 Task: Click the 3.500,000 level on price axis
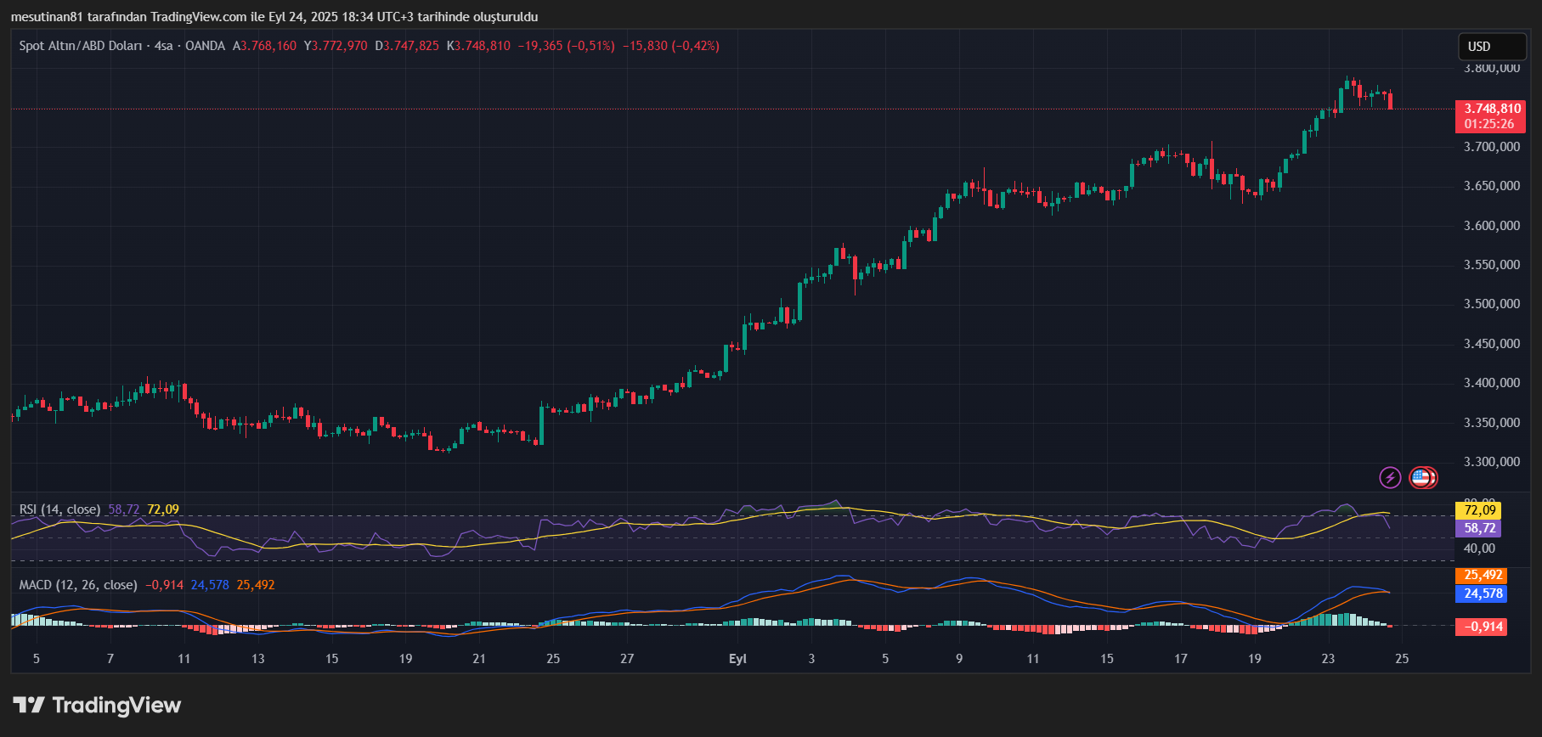click(x=1491, y=304)
